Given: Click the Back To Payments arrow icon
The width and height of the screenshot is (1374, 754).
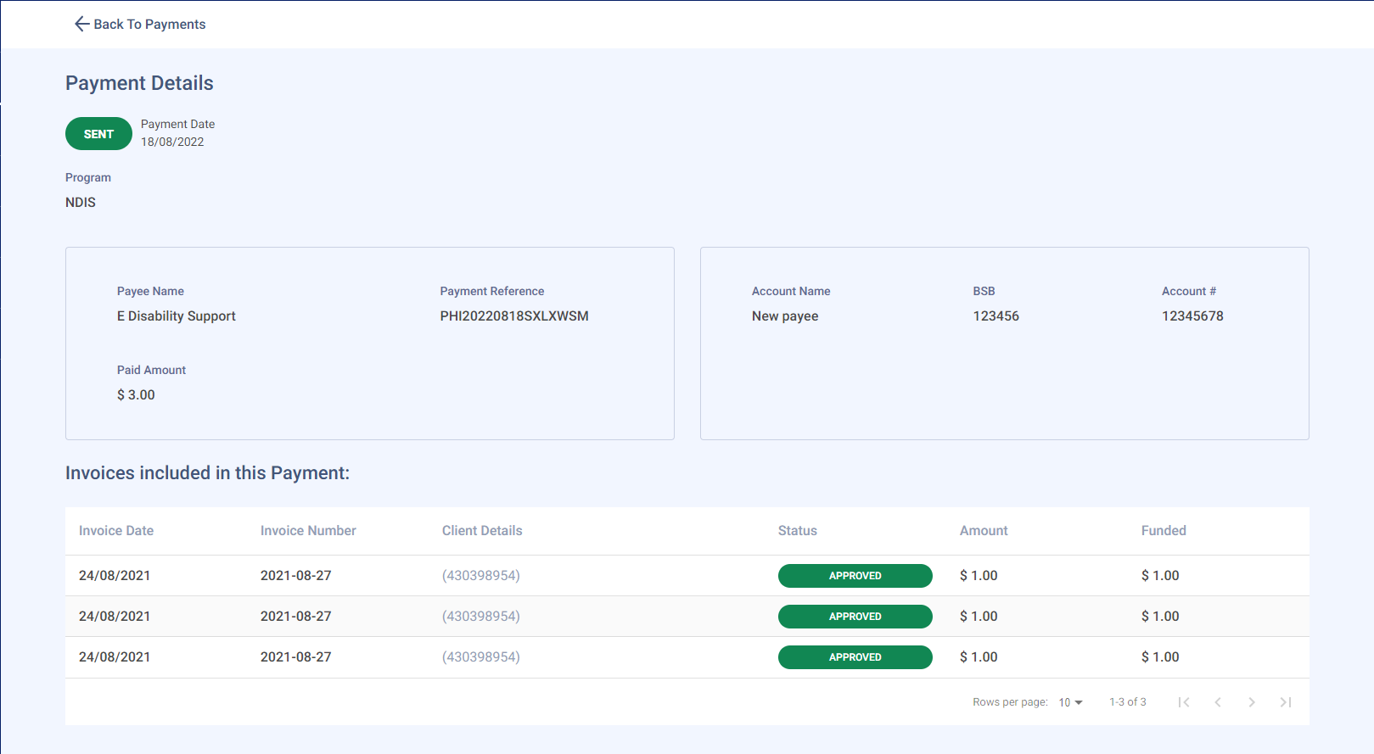Looking at the screenshot, I should coord(81,24).
